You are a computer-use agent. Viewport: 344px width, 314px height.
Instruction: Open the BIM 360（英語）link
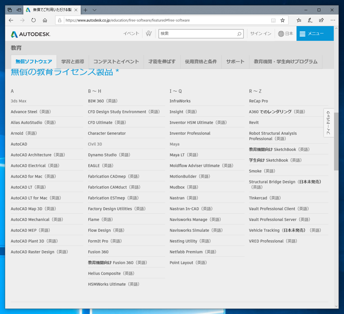(103, 101)
